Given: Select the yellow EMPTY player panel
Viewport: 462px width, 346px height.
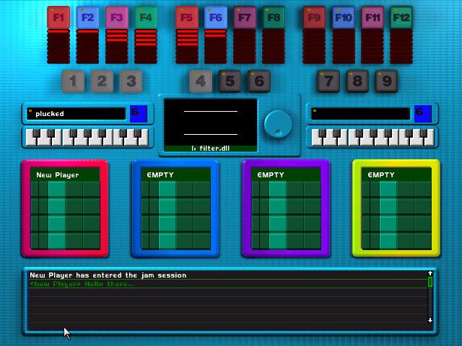Looking at the screenshot, I should coord(396,208).
